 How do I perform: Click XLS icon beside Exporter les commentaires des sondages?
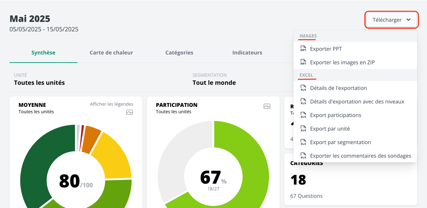[303, 156]
